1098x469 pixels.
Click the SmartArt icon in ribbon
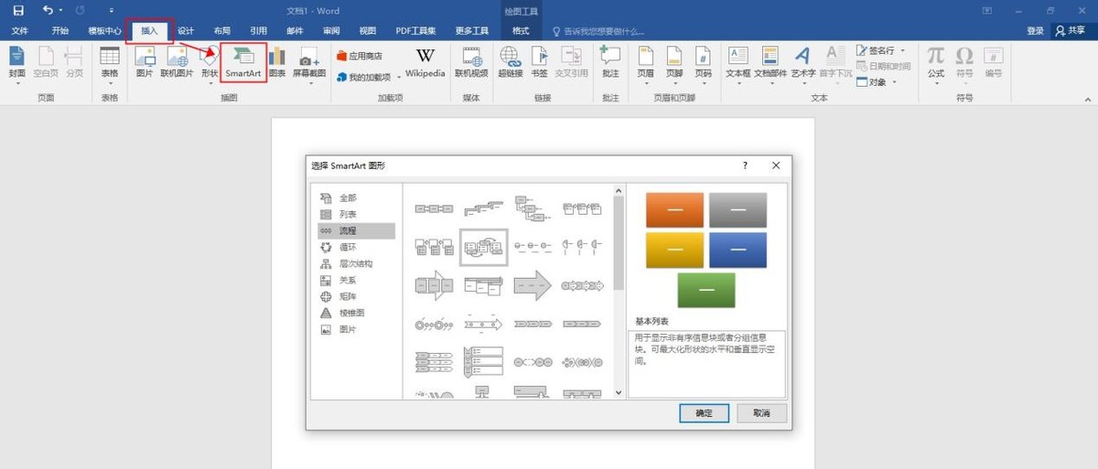point(243,61)
